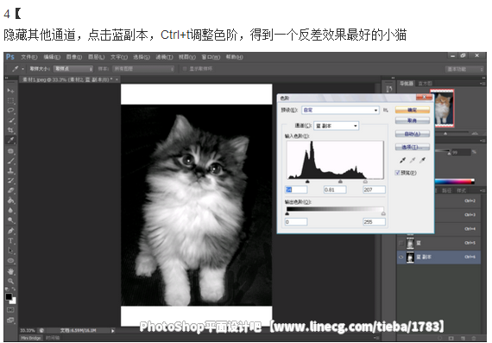This screenshot has width=492, height=343.
Task: Select the Crop tool
Action: pyautogui.click(x=10, y=130)
